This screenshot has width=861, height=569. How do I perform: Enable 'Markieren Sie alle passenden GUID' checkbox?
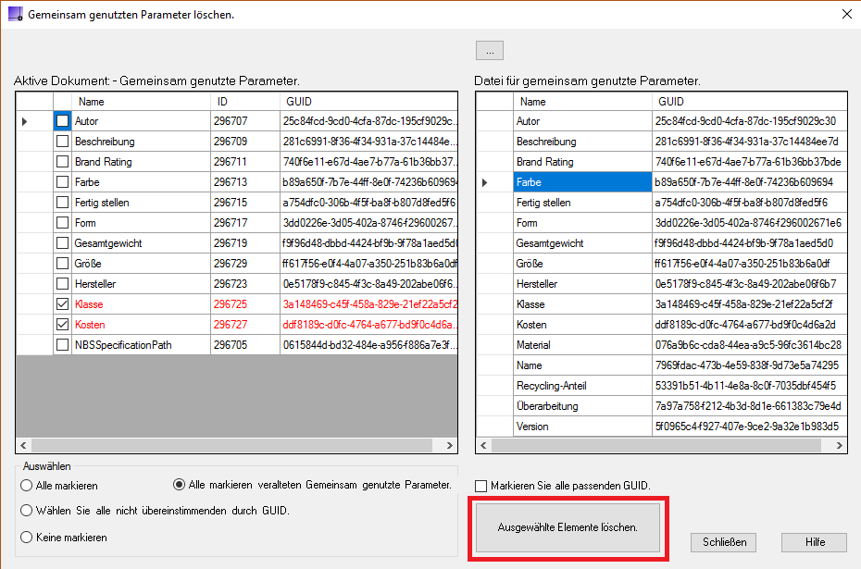pyautogui.click(x=481, y=486)
